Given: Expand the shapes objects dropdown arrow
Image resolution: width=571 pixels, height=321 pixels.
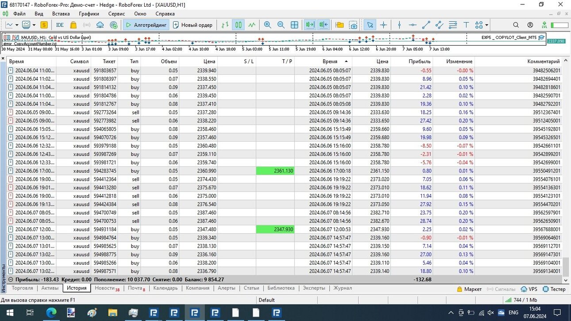Looking at the screenshot, I should (486, 25).
